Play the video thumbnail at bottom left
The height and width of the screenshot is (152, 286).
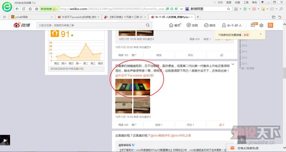5,140
